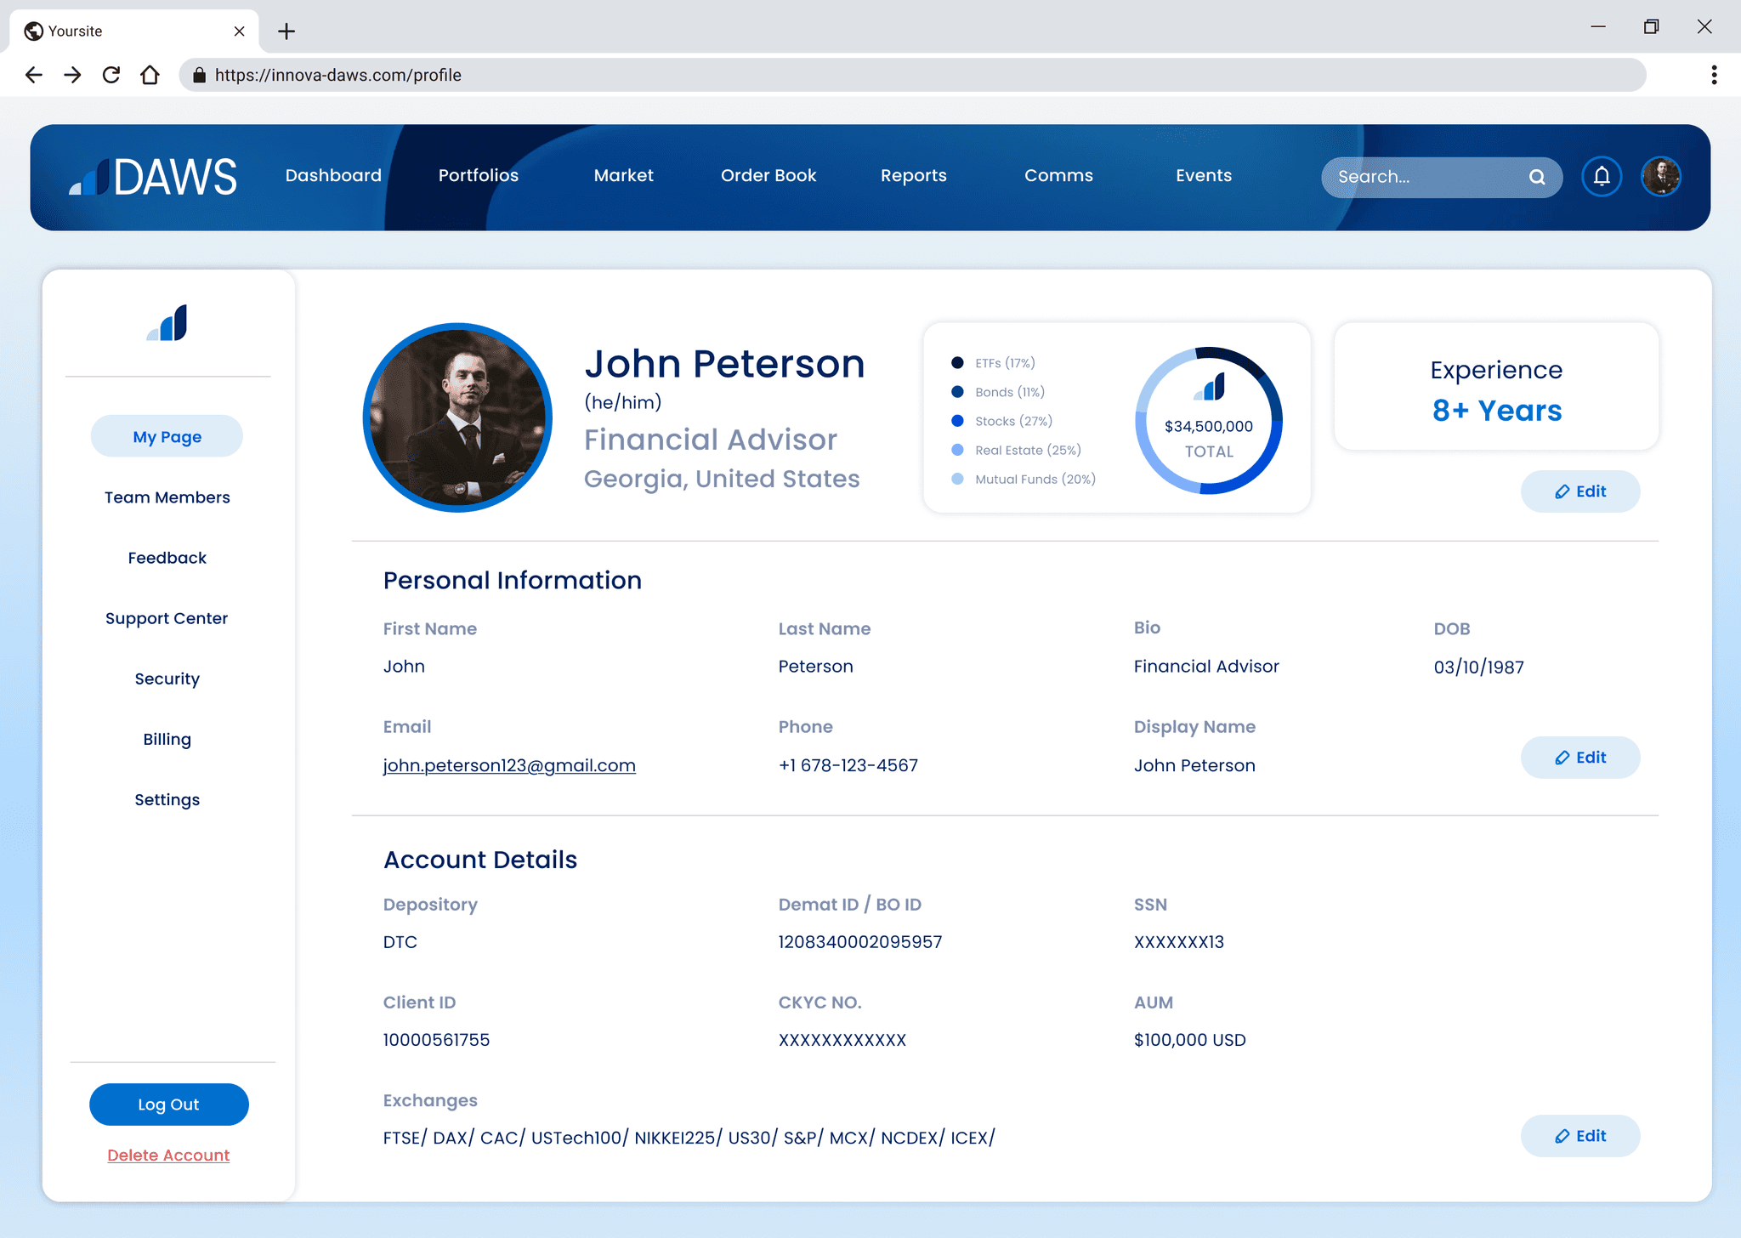The width and height of the screenshot is (1741, 1238).
Task: Click the DAWS logo in header
Action: [153, 177]
